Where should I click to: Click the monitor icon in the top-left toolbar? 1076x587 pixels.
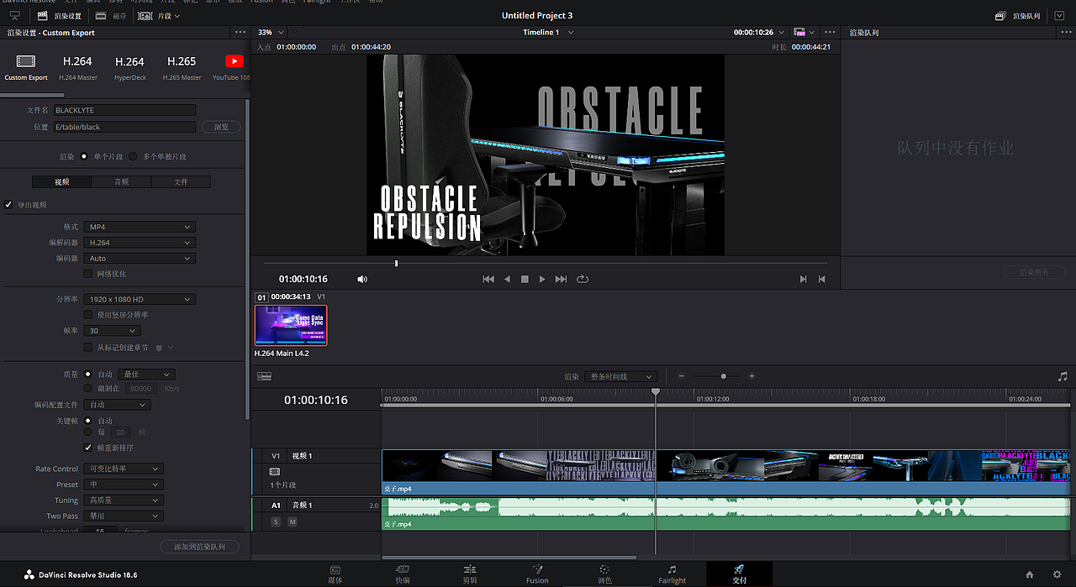click(x=15, y=16)
